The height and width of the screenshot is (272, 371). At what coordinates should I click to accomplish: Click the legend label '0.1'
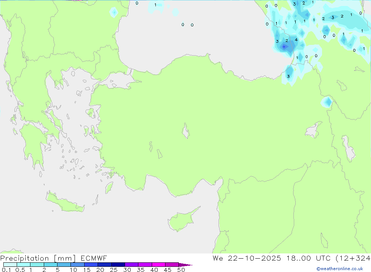[x=6, y=270]
